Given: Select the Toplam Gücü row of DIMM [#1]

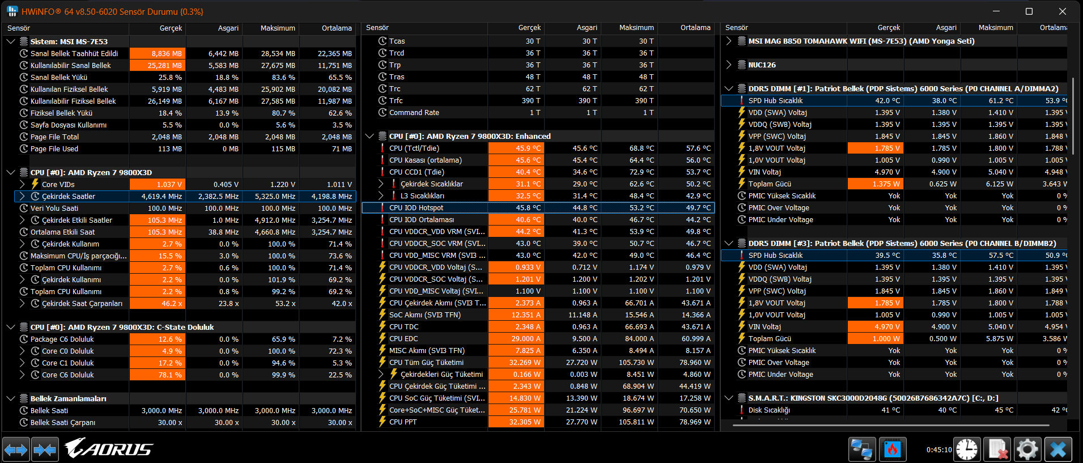Looking at the screenshot, I should 894,184.
